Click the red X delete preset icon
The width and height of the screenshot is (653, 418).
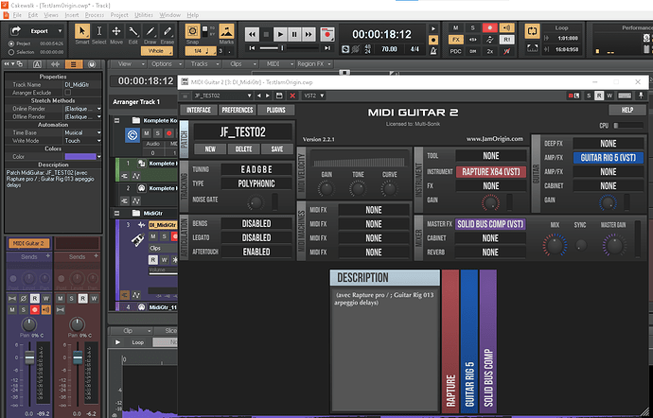pyautogui.click(x=292, y=96)
